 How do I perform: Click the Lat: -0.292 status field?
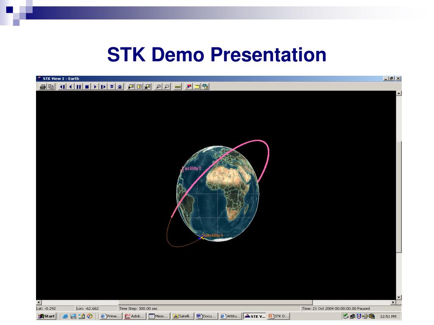[56, 308]
